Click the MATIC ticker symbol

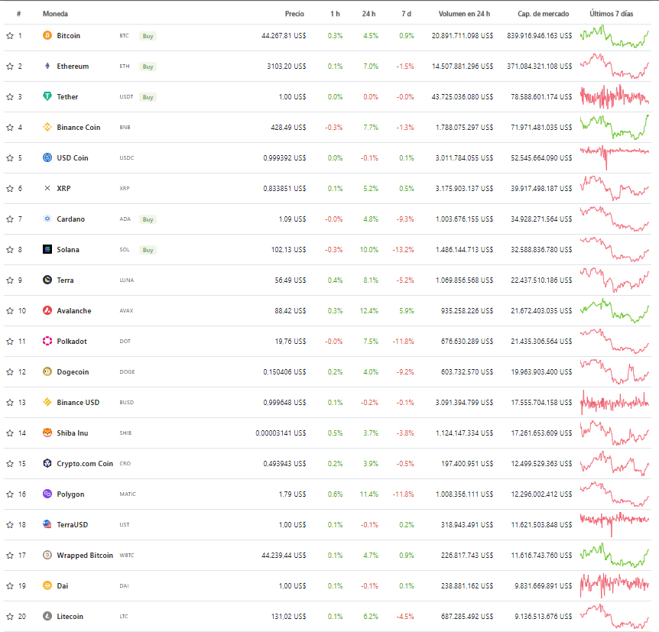point(128,494)
